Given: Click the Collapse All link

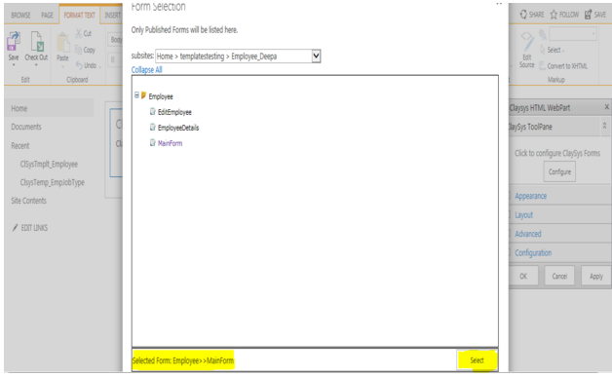Looking at the screenshot, I should 147,70.
